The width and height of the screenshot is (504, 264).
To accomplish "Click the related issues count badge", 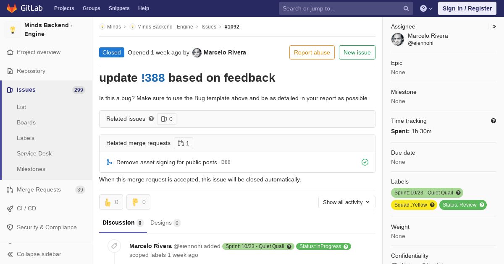I will pyautogui.click(x=167, y=119).
